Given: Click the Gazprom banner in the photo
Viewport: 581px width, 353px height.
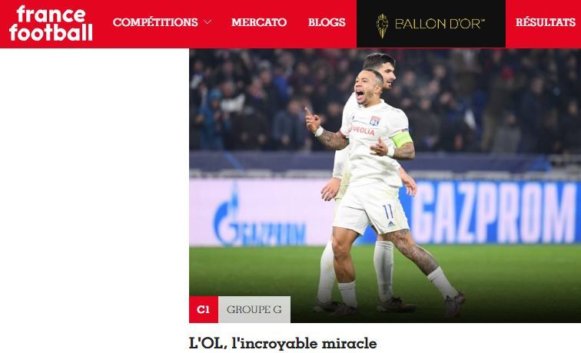Looking at the screenshot, I should tap(495, 212).
